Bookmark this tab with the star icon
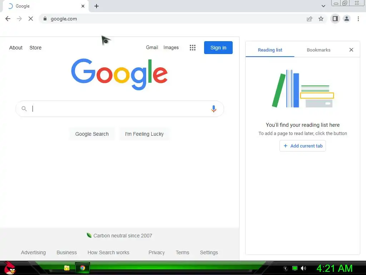The height and width of the screenshot is (275, 366). tap(321, 19)
